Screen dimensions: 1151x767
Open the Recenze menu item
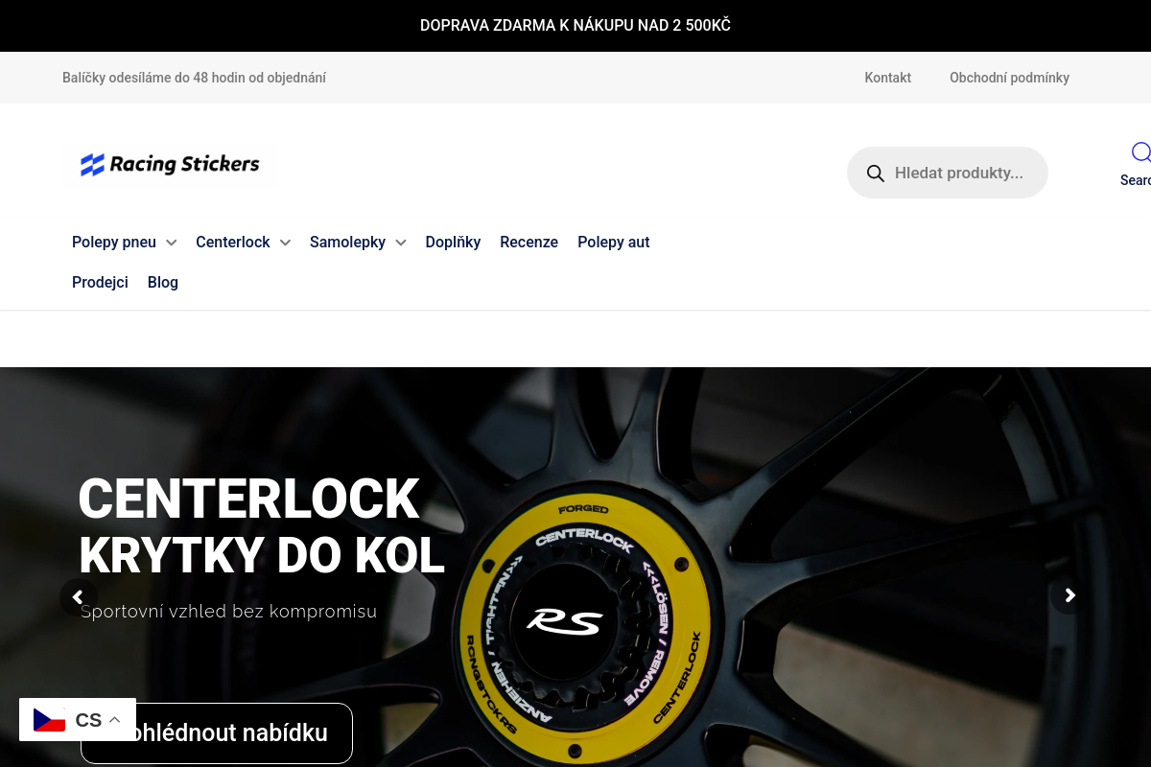pos(529,243)
